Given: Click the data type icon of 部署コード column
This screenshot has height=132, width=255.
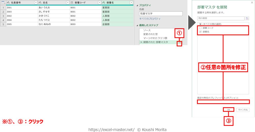Looking at the screenshot, I should 72,3.
